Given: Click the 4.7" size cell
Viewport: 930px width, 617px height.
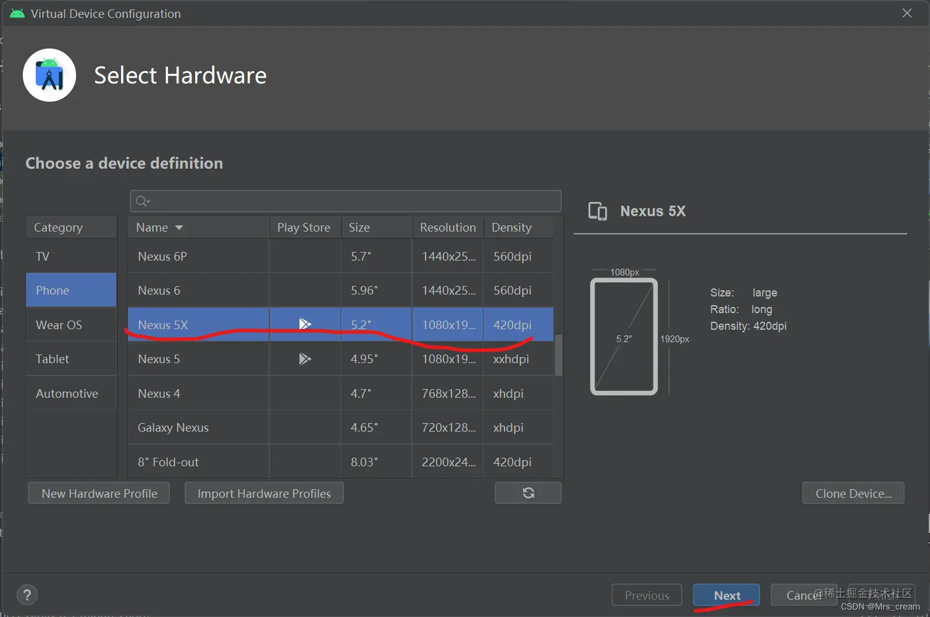Looking at the screenshot, I should [376, 393].
